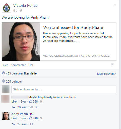
Task: Click Kommenter under the post
Action: pyautogui.click(x=18, y=65)
